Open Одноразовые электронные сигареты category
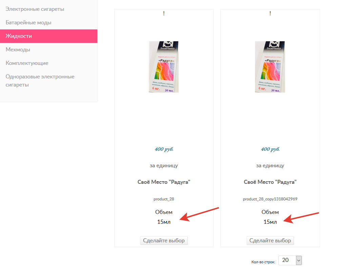356x267 pixels. (x=40, y=80)
